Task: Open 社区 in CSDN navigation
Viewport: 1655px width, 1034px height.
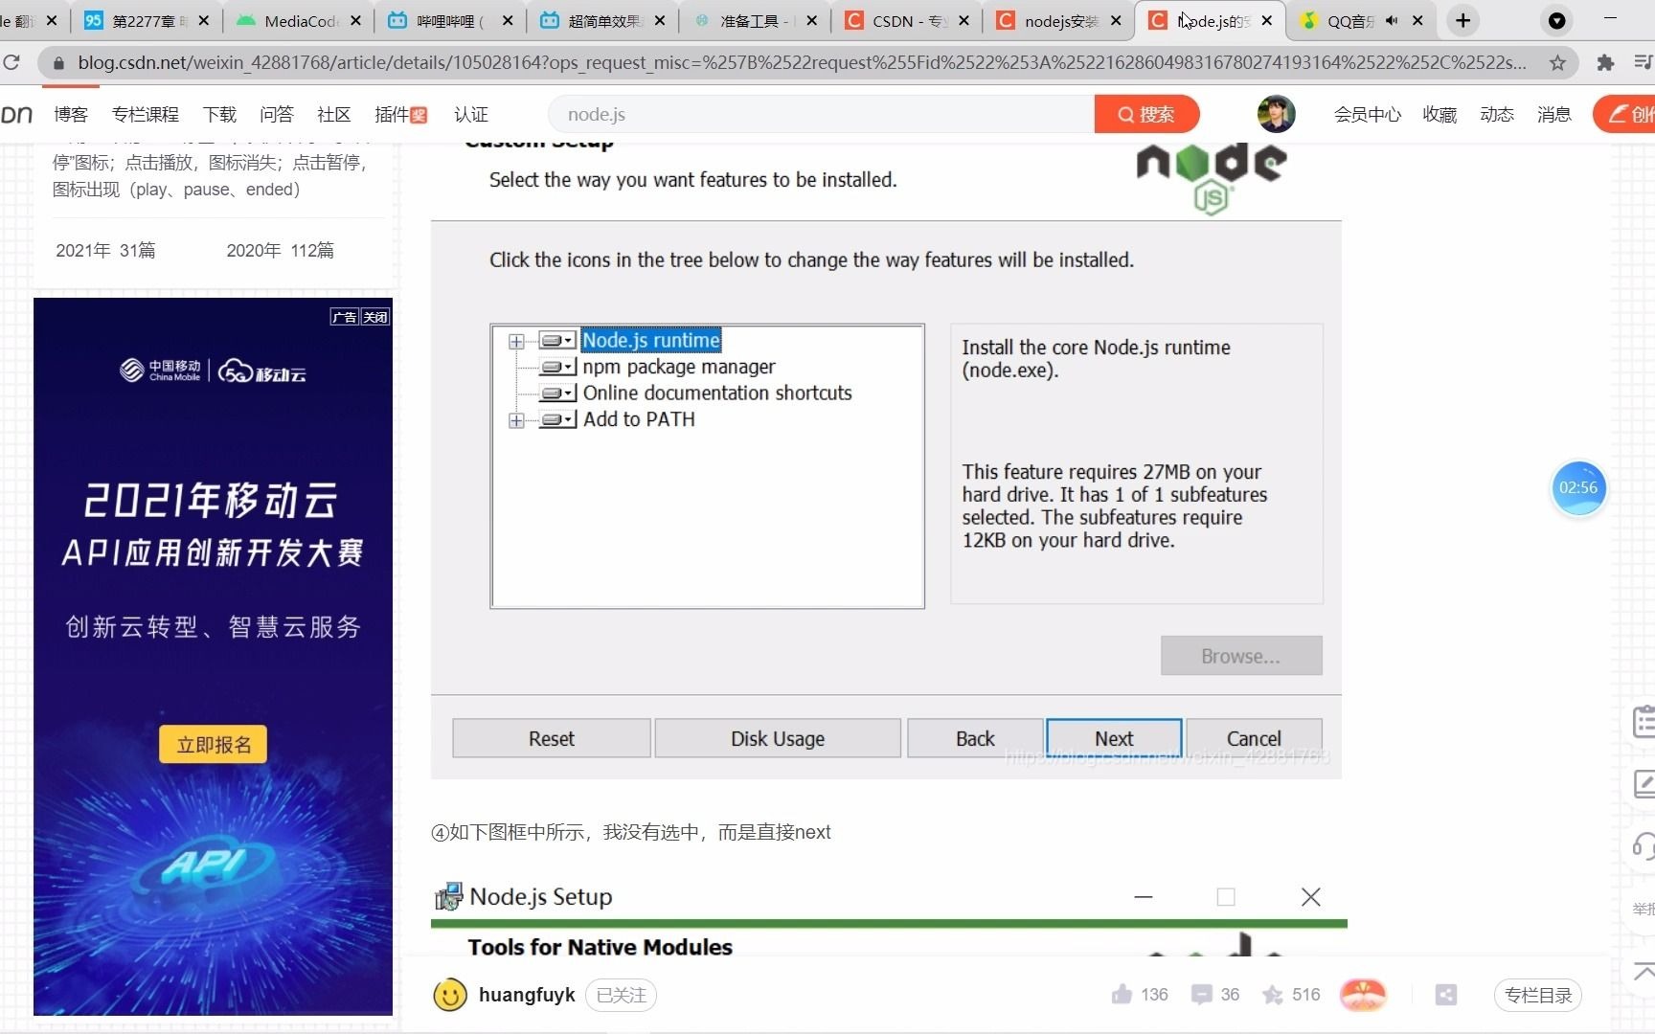Action: coord(334,115)
